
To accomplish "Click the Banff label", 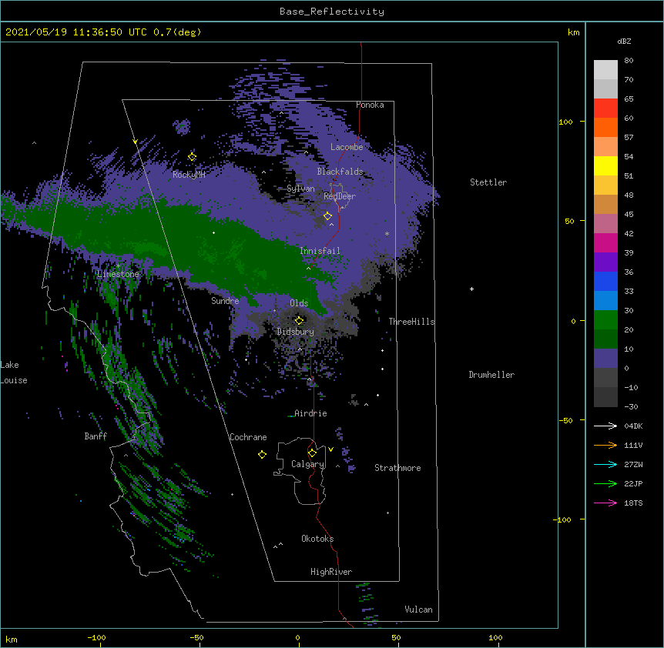I will 96,436.
